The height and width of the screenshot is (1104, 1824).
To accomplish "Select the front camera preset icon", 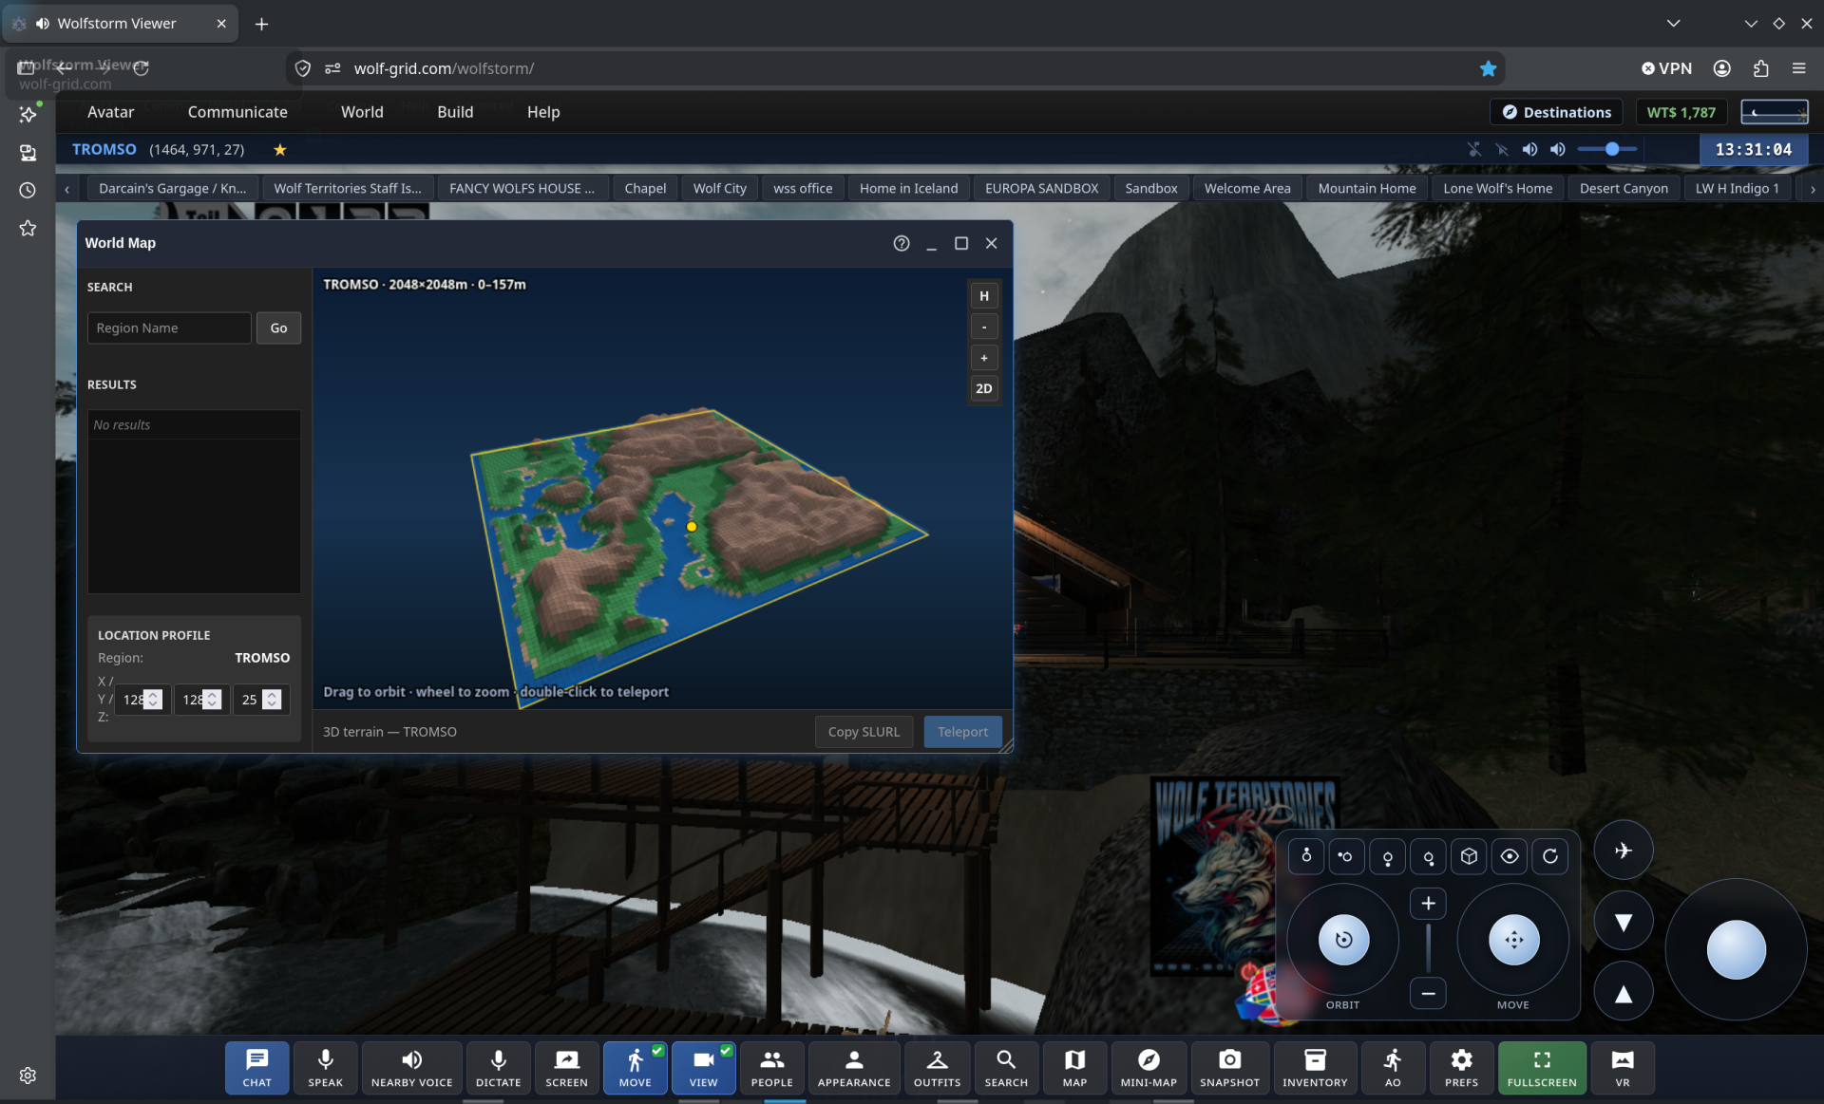I will tap(1306, 856).
